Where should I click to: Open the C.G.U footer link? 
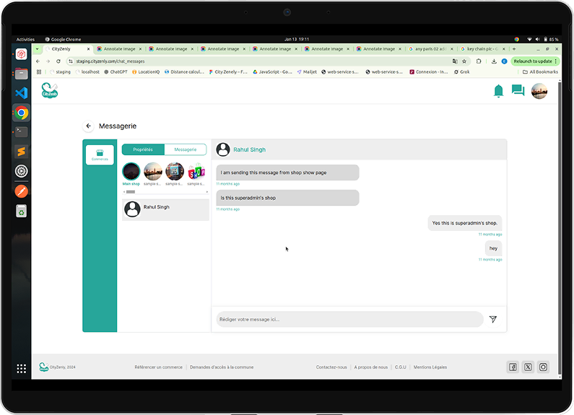(401, 367)
